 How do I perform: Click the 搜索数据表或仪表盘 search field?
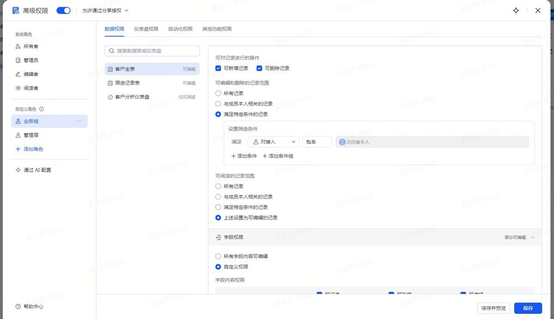152,51
